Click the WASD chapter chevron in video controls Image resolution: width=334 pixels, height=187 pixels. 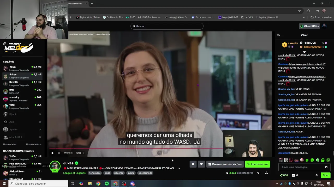[84, 153]
